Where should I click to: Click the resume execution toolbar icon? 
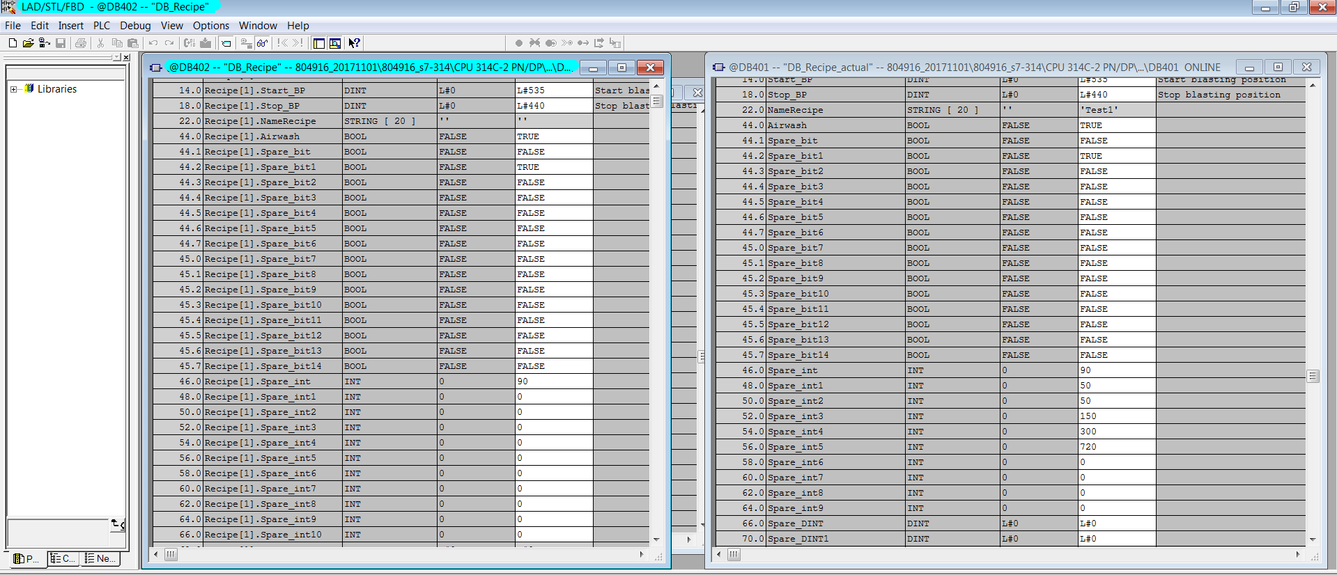click(583, 43)
